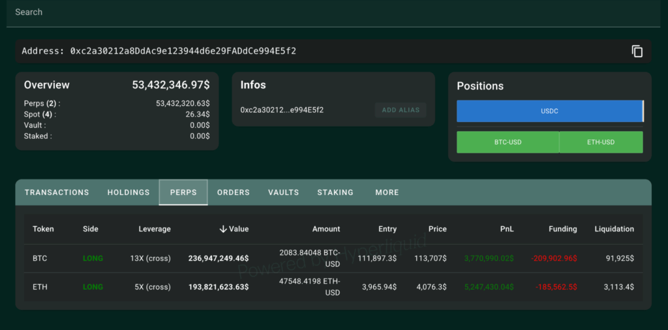Select the BTC-USD position block
This screenshot has width=668, height=330.
click(507, 142)
